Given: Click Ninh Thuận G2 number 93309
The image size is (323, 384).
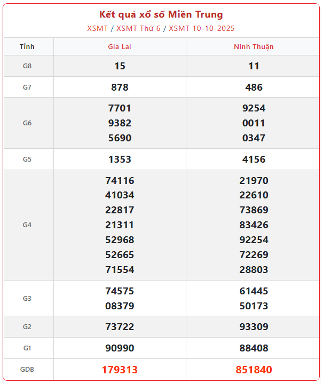Looking at the screenshot, I should click(254, 327).
